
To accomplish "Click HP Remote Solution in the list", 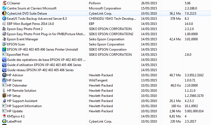I will [22, 91].
